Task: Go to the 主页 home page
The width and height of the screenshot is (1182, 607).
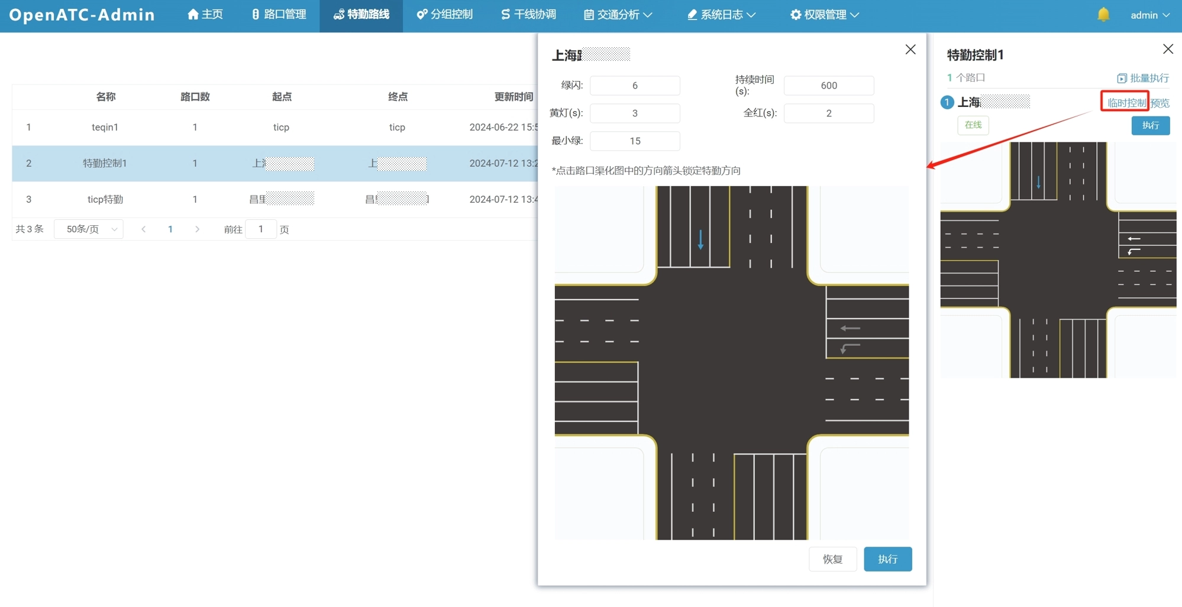Action: point(205,15)
